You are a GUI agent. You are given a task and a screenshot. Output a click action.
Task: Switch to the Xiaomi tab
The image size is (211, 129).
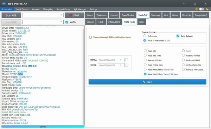click(90, 15)
